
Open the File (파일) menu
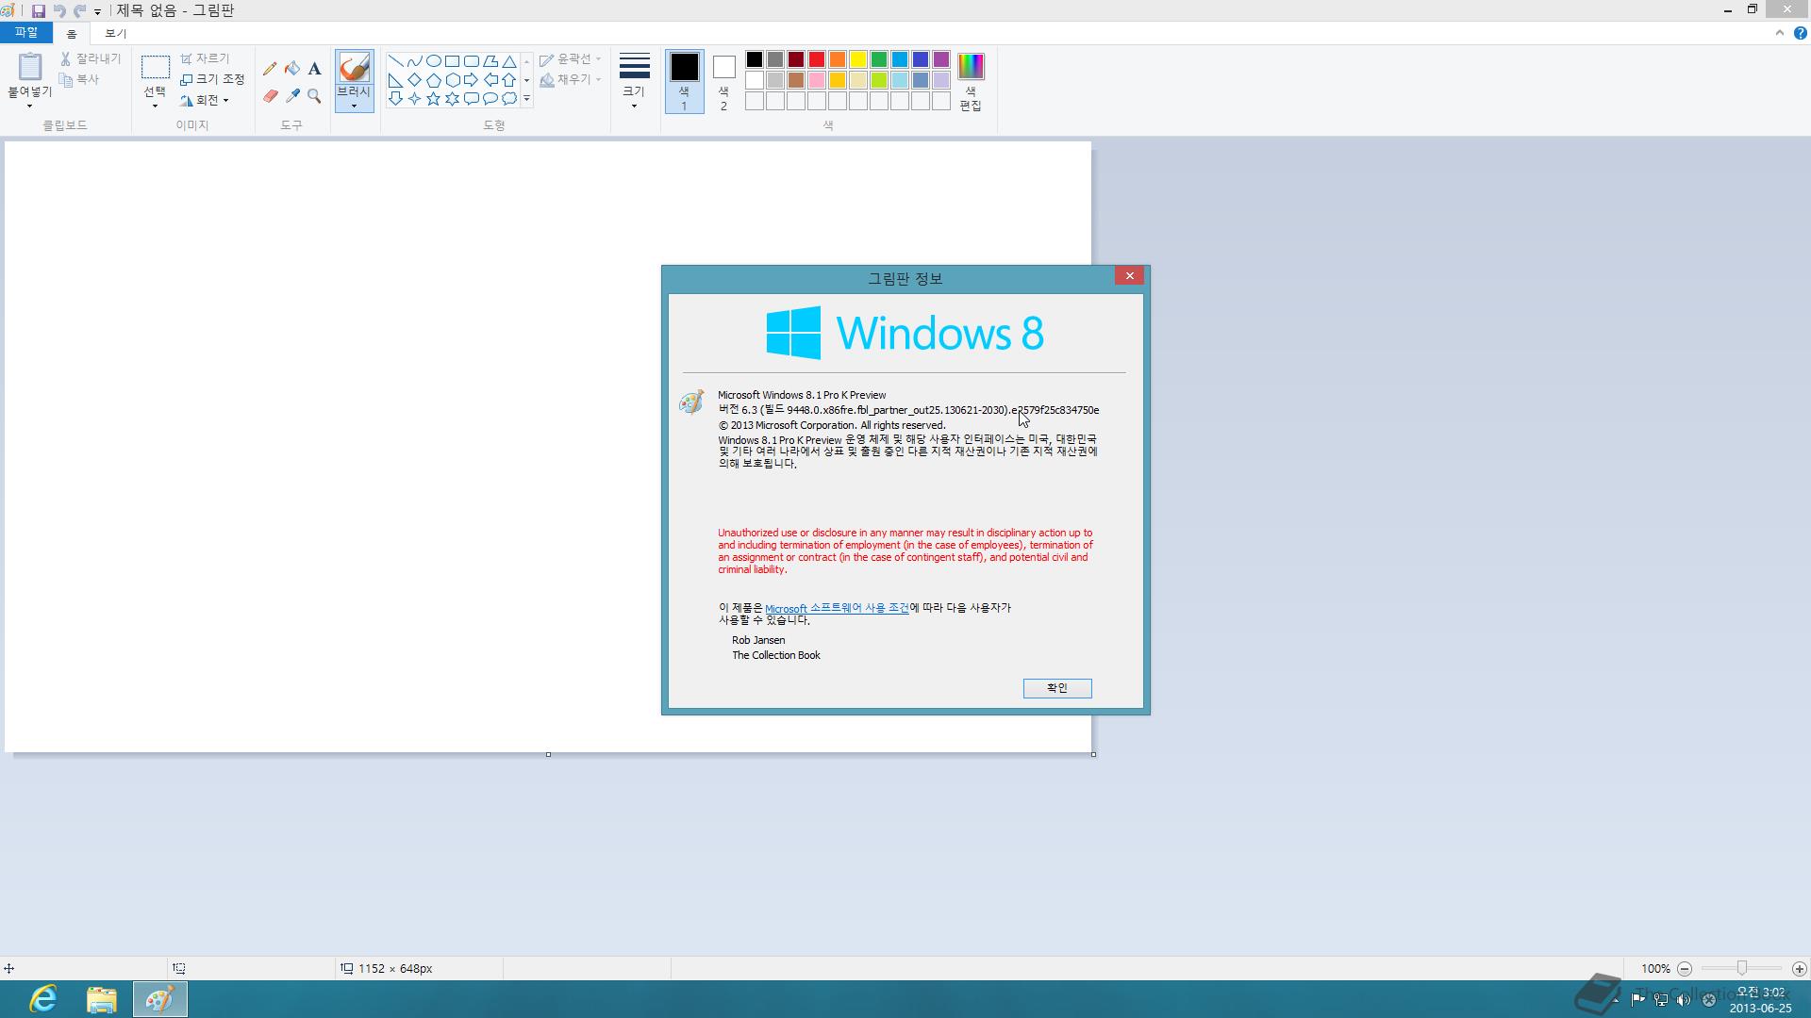[26, 32]
